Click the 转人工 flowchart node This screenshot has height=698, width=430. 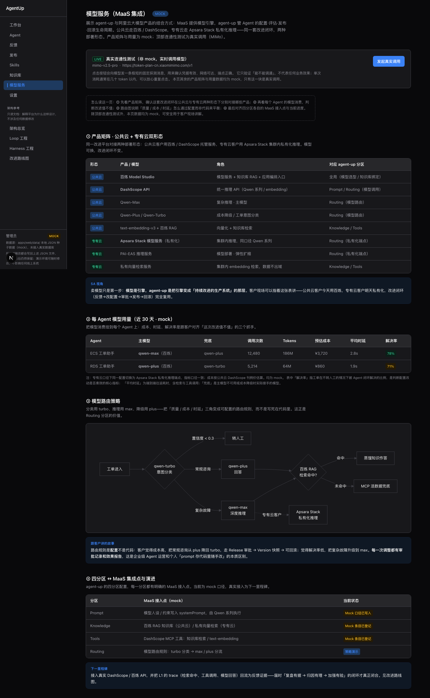(238, 438)
